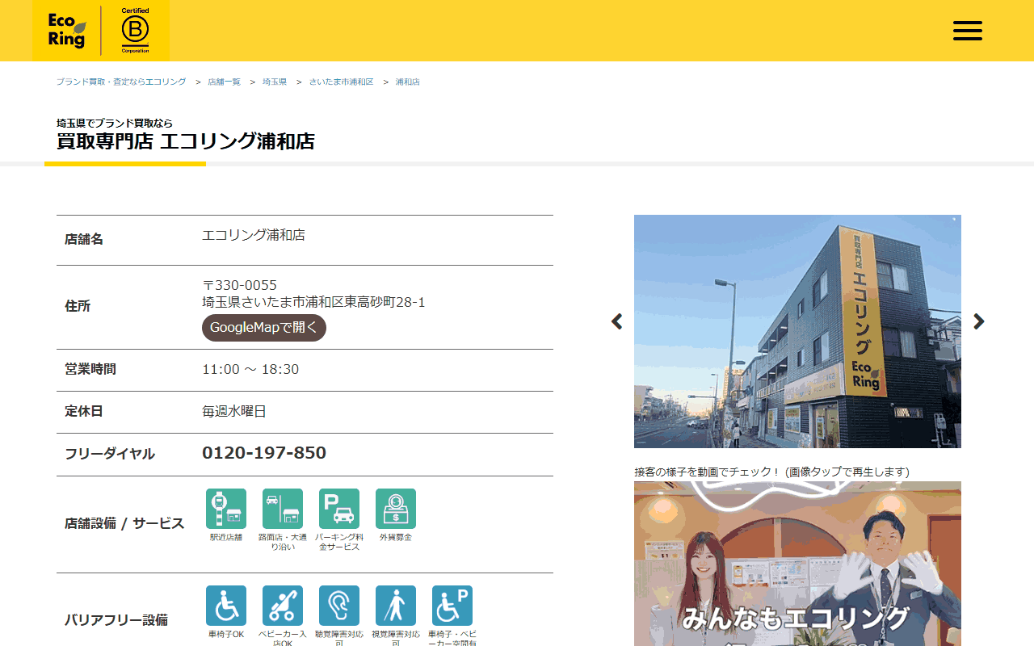Click the store building photo
The image size is (1034, 646).
(797, 331)
